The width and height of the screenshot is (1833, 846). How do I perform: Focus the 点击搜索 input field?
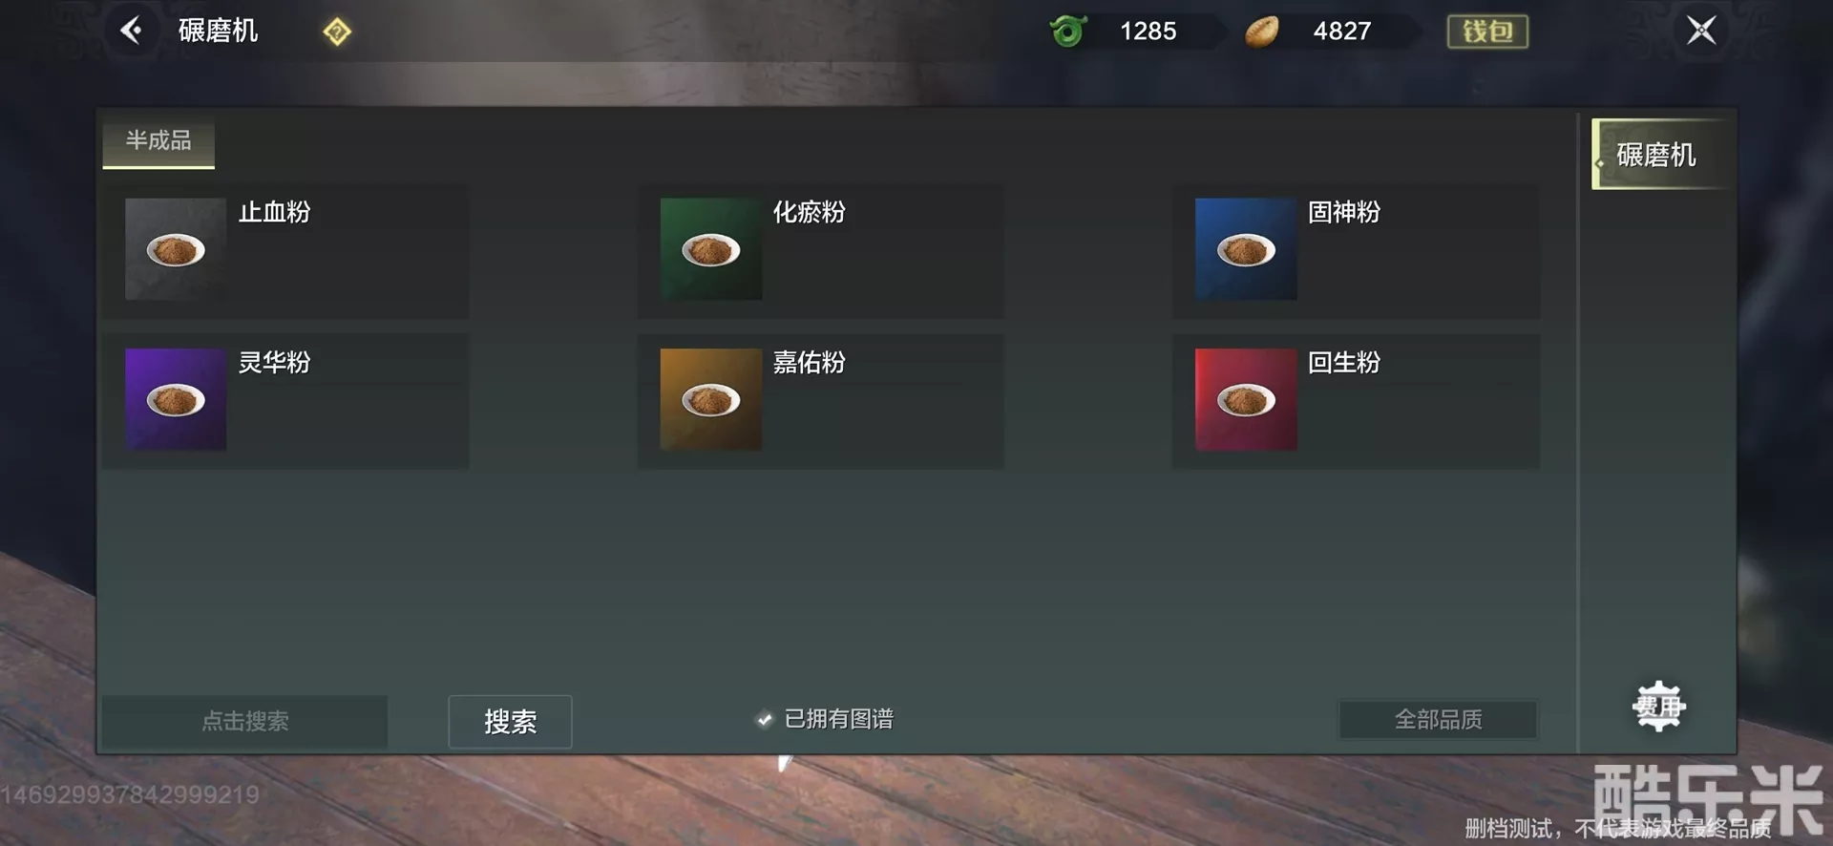tap(245, 721)
